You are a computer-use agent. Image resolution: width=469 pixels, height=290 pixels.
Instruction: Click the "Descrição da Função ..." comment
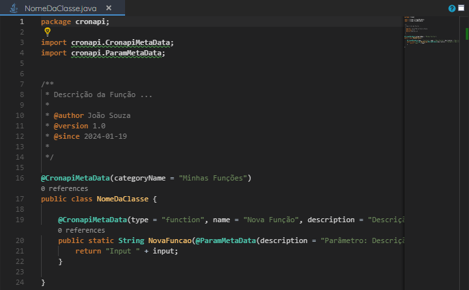pos(103,95)
